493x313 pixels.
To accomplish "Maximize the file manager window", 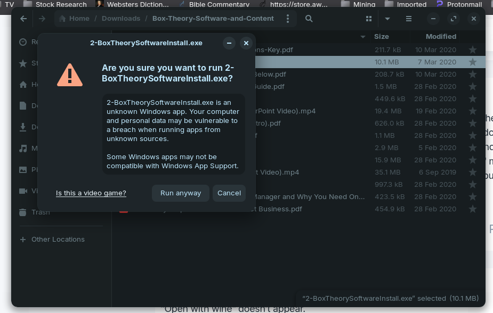I will pyautogui.click(x=454, y=19).
